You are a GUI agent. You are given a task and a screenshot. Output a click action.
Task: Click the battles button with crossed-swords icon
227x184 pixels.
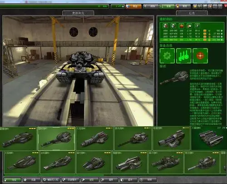click(x=151, y=6)
